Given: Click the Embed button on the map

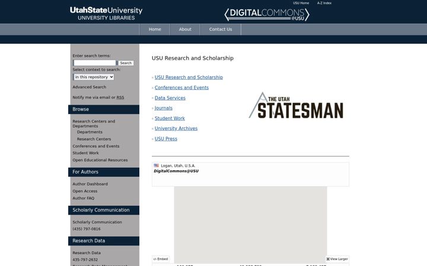Looking at the screenshot, I should (161, 259).
